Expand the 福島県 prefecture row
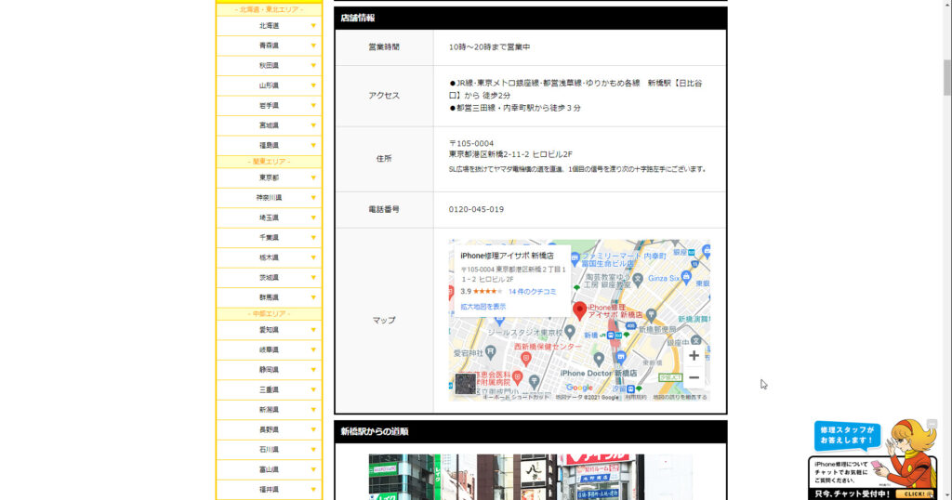The image size is (952, 500). (269, 146)
